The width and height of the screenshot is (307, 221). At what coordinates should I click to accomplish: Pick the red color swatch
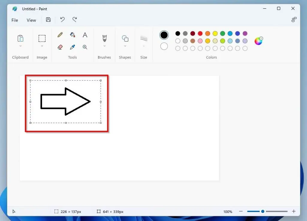(200, 33)
